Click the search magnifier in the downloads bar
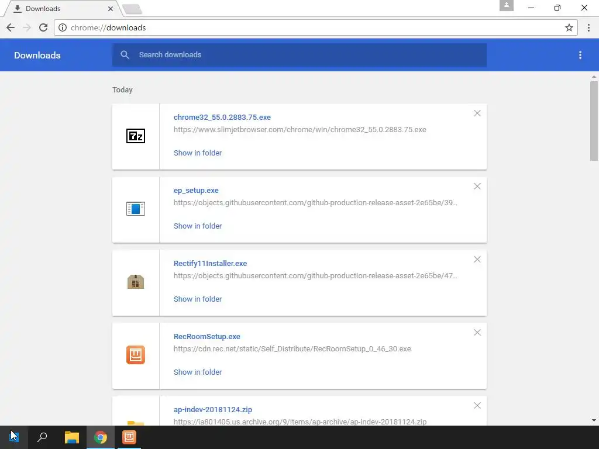The image size is (599, 449). point(125,54)
